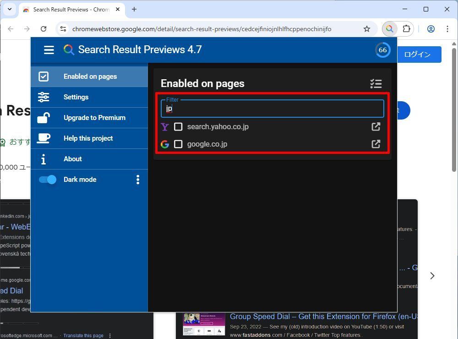Click the google.co.jp label text
This screenshot has width=458, height=339.
point(207,144)
